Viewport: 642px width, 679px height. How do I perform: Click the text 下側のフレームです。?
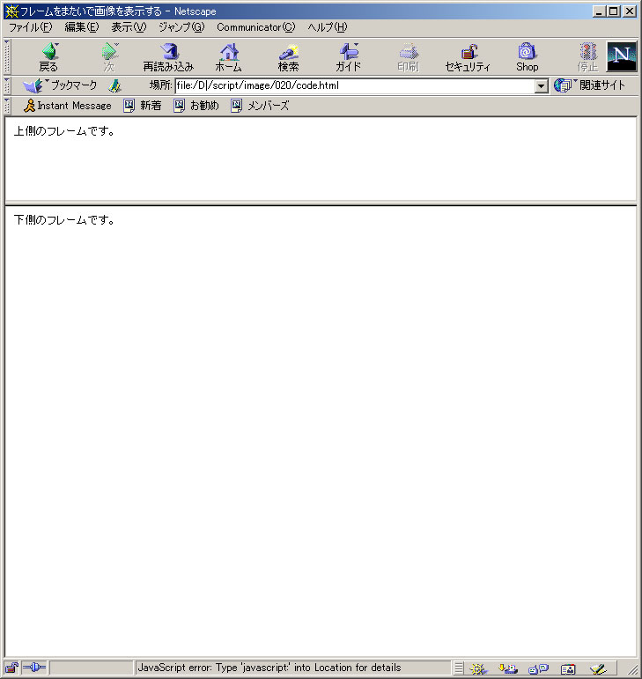[64, 220]
